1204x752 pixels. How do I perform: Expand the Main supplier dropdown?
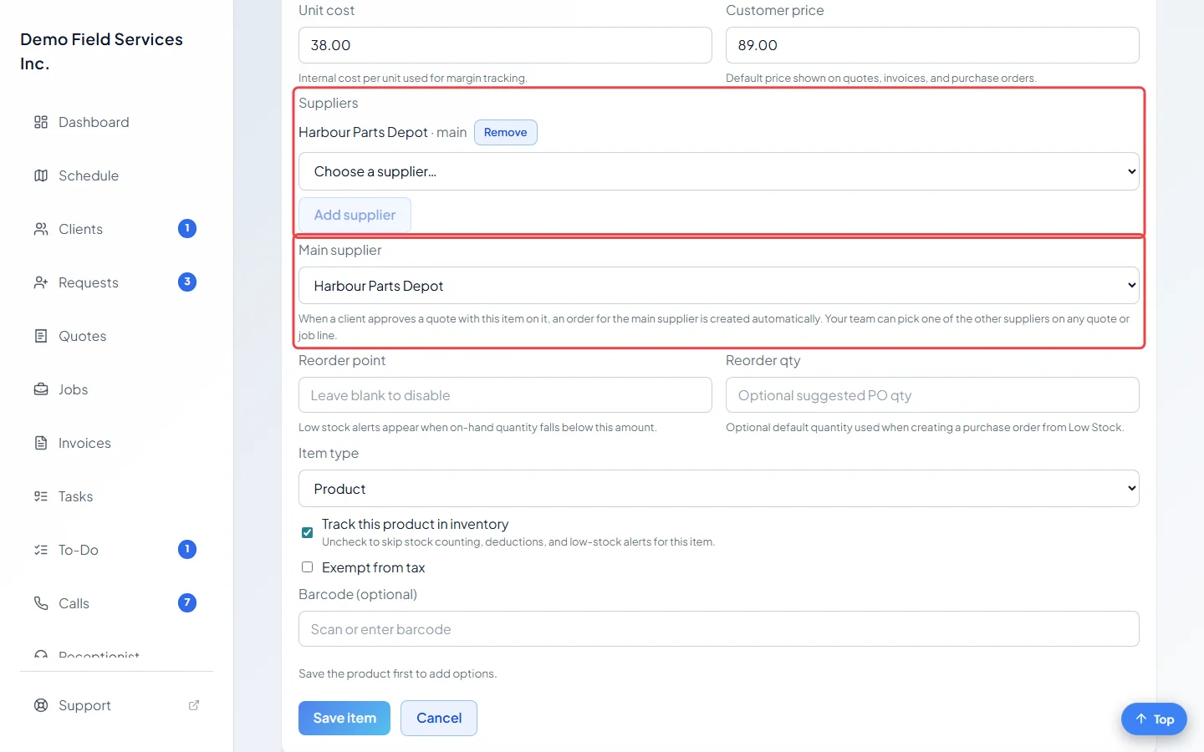(x=719, y=286)
